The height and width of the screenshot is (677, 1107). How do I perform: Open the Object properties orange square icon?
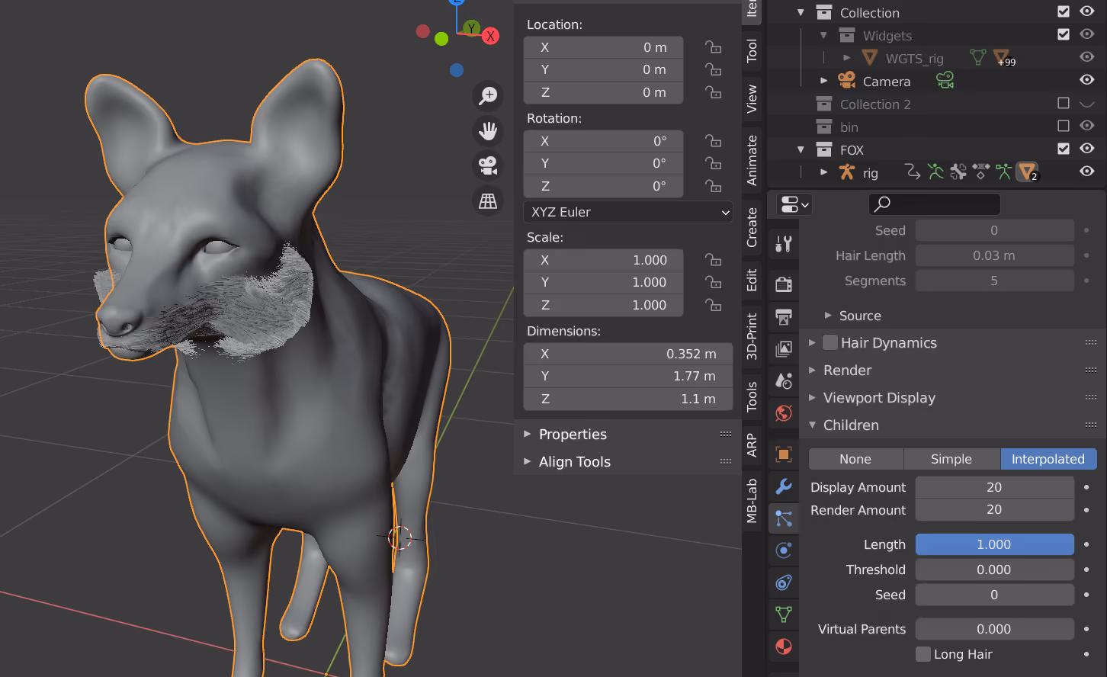[784, 454]
